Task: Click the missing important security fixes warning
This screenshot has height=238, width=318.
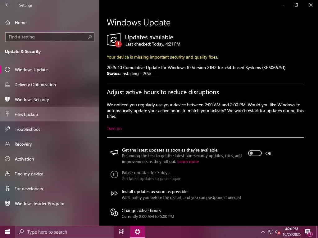Action: point(162,57)
